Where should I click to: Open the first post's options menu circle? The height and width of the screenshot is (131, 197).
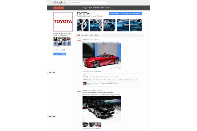pos(142,39)
